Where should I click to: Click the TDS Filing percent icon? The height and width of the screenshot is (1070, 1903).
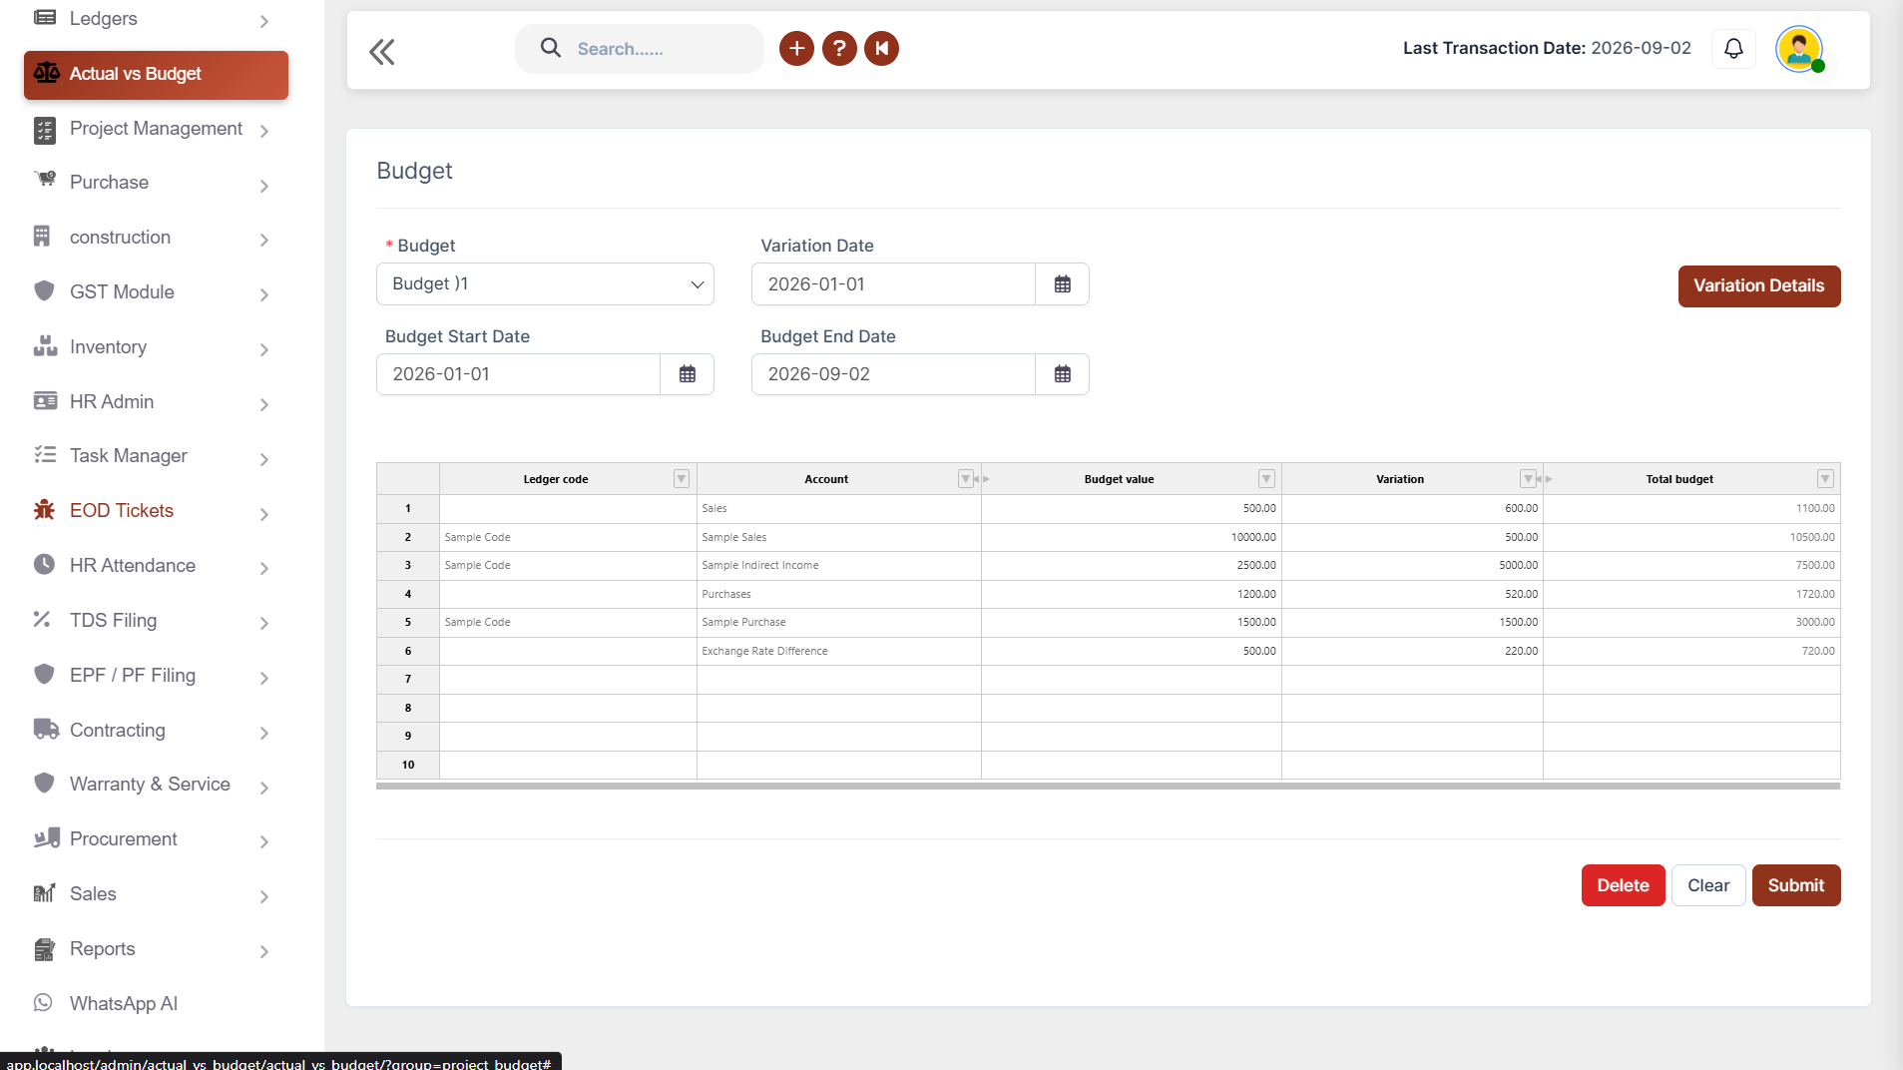42,620
